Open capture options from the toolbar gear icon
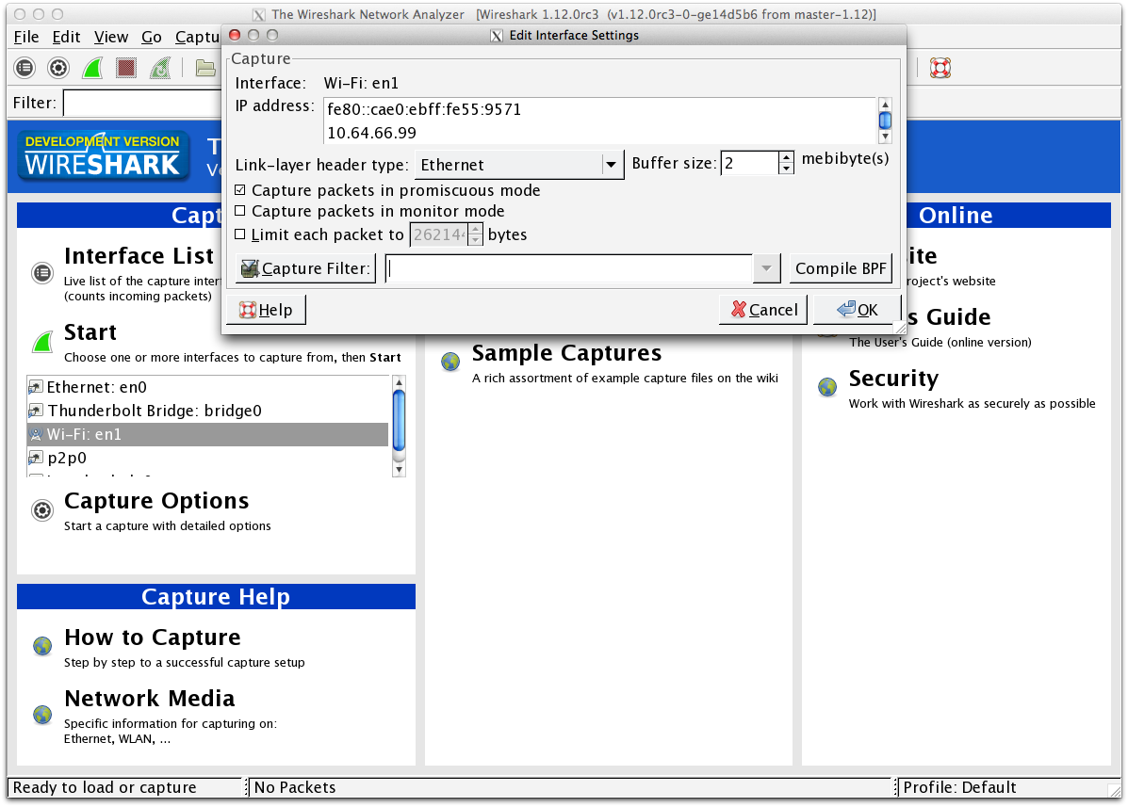The image size is (1128, 807). 58,68
